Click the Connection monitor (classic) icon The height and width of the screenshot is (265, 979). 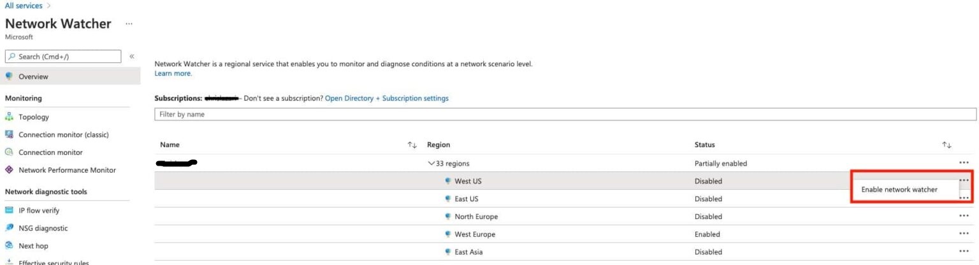9,134
